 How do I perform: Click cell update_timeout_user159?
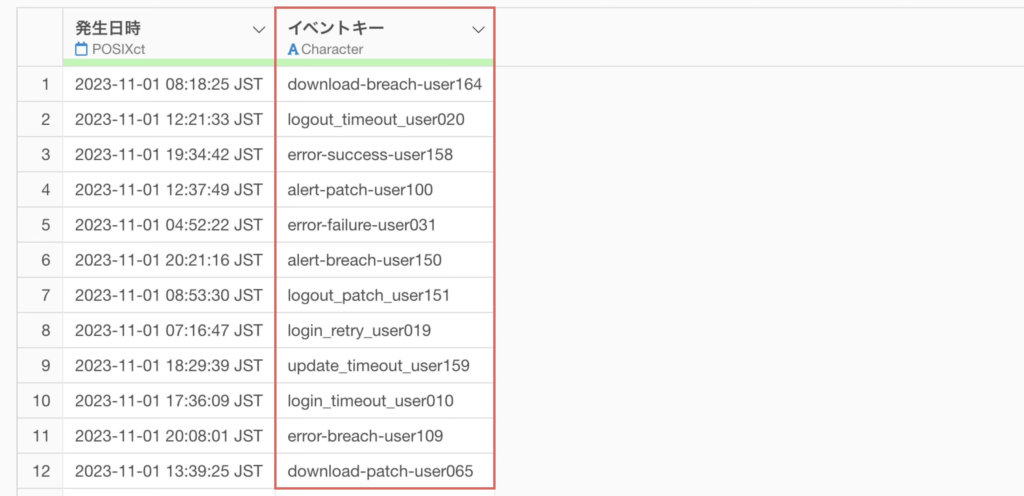point(378,366)
